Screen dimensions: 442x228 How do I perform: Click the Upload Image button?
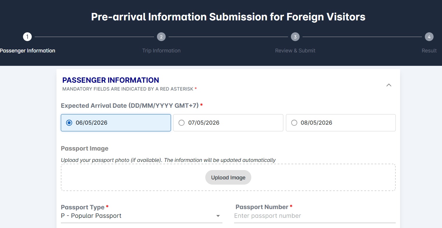[228, 177]
